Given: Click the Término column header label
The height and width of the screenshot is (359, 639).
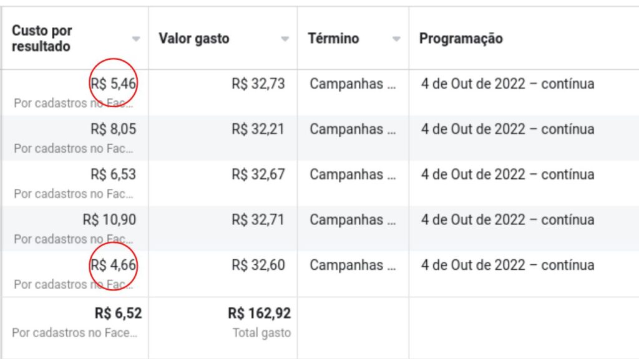Looking at the screenshot, I should 333,39.
